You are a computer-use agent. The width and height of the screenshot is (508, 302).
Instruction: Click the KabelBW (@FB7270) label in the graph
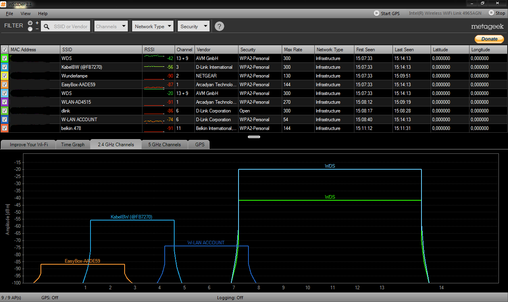click(131, 217)
